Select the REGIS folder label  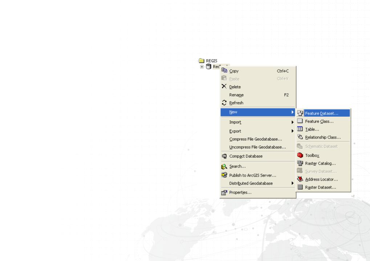point(211,61)
